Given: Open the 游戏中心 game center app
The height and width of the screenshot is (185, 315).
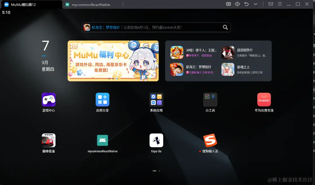Looking at the screenshot, I should click(49, 100).
